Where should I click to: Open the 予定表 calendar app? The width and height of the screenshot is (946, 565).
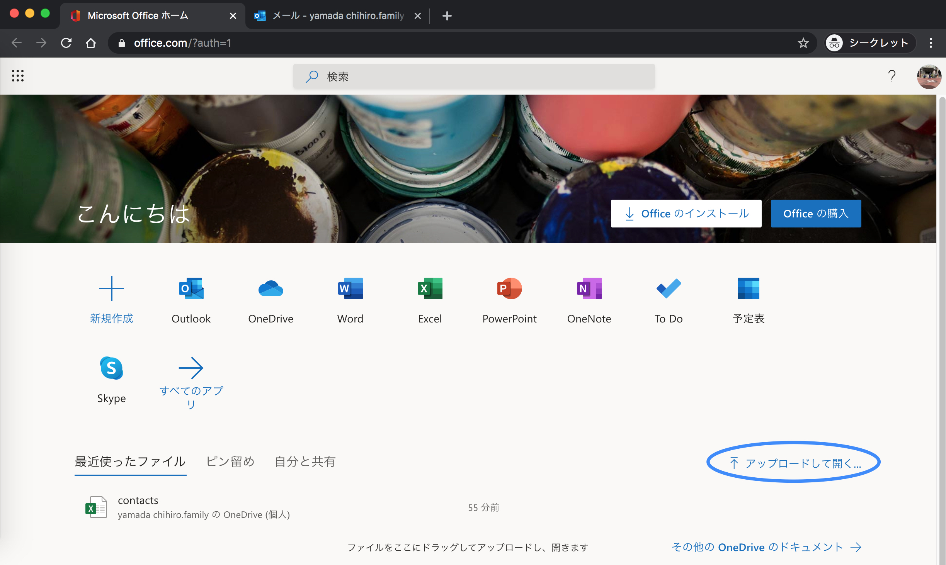(x=748, y=288)
